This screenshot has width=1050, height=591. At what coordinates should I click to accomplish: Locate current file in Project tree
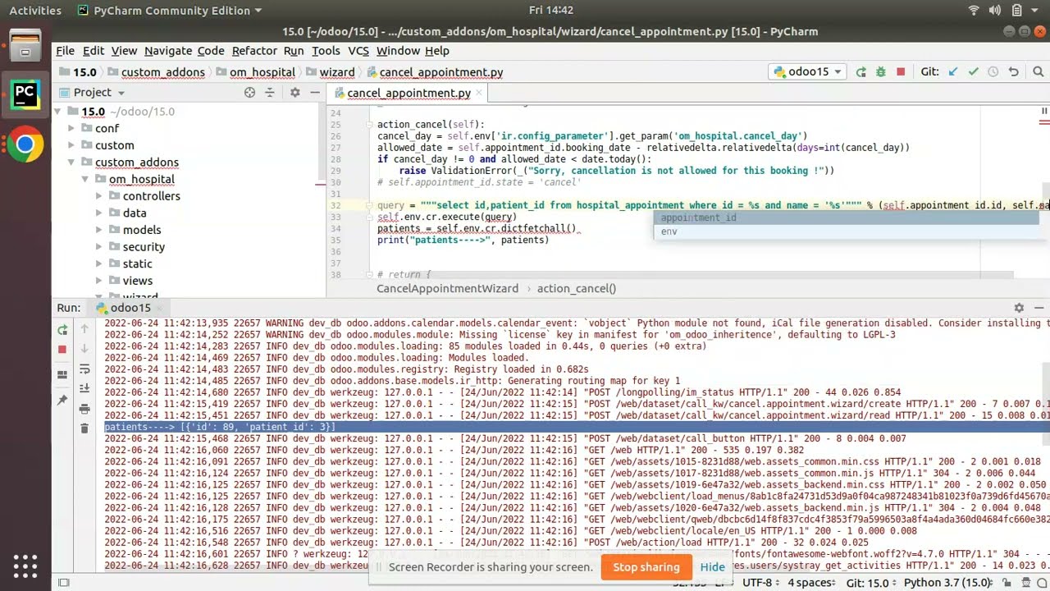(249, 93)
